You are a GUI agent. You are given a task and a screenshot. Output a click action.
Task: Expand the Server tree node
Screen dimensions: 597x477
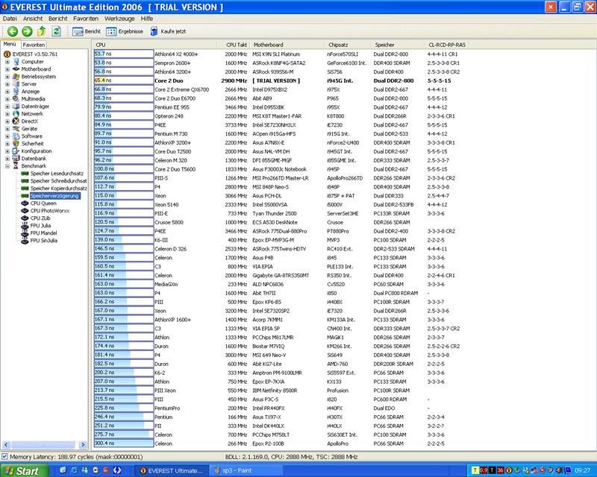coord(7,84)
